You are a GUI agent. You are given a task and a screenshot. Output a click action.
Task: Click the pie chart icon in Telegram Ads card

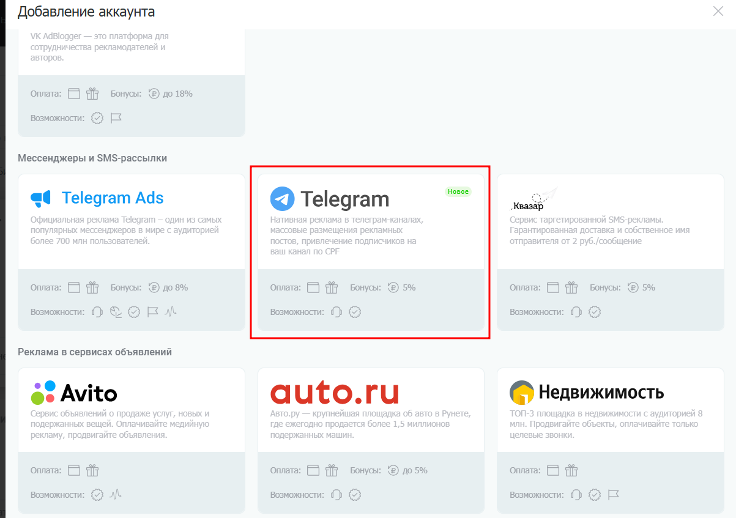click(116, 312)
